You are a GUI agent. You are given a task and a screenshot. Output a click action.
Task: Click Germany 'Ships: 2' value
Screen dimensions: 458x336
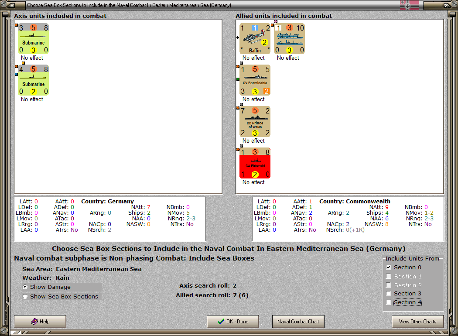click(139, 213)
